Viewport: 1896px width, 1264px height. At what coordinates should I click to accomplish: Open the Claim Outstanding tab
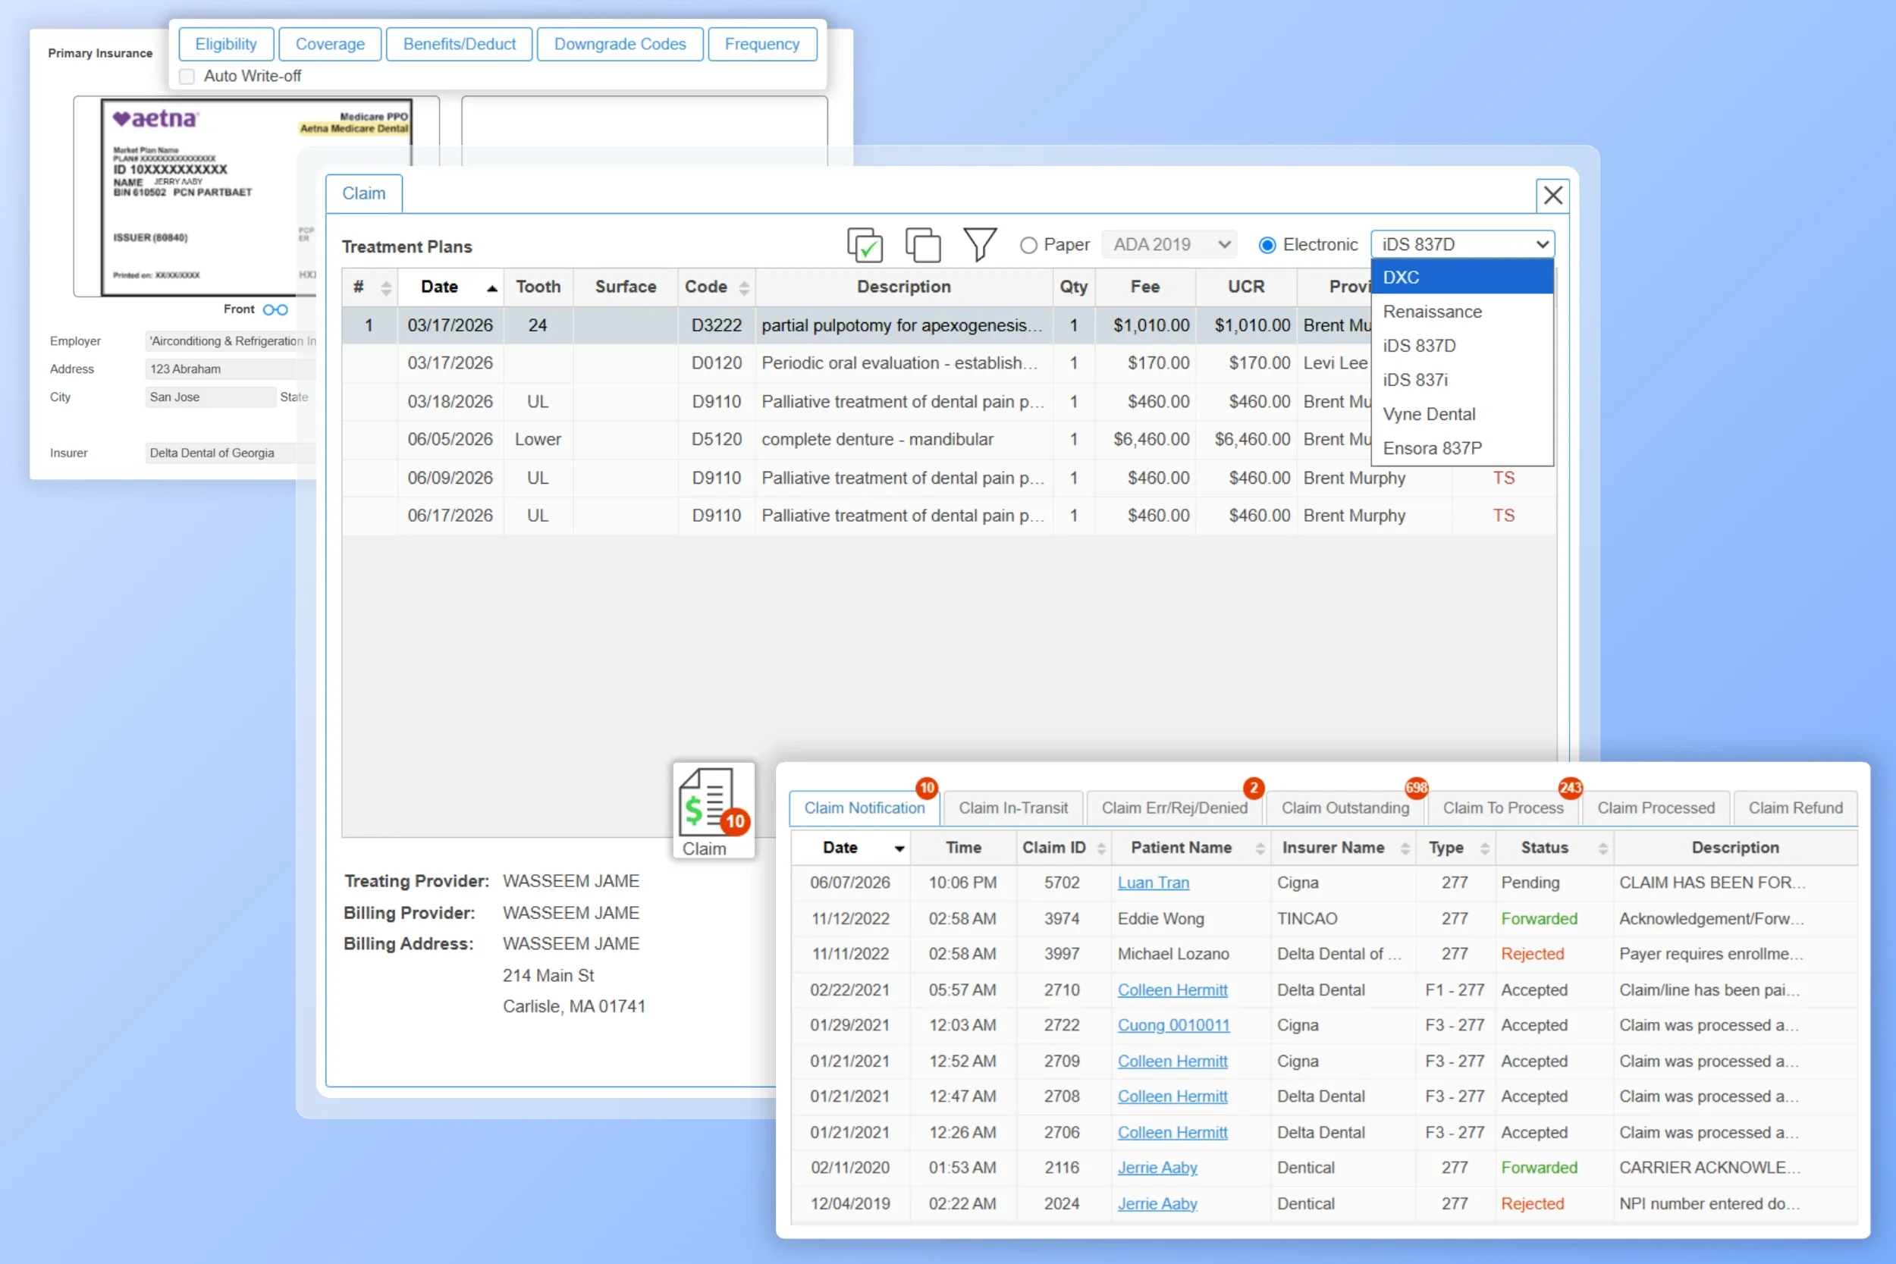coord(1345,808)
